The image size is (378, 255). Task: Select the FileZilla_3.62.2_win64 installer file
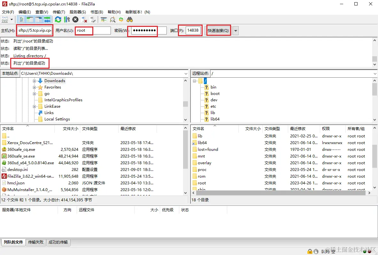[31, 176]
